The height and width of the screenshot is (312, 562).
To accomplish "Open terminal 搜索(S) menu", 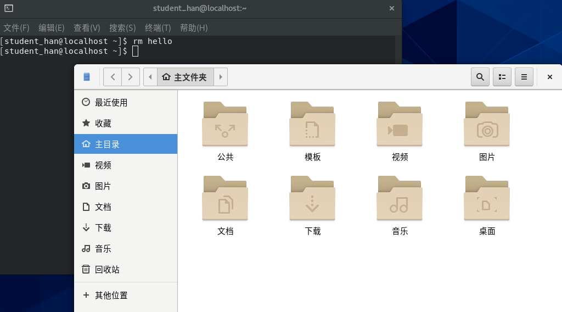I will coord(122,27).
